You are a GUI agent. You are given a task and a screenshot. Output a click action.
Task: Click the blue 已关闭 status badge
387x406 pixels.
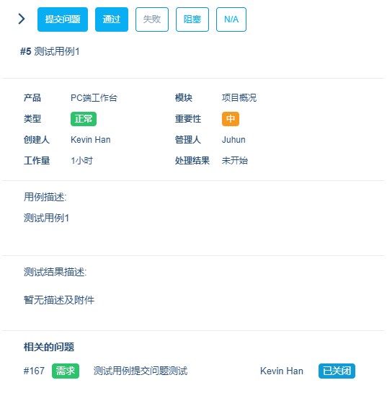tap(337, 371)
